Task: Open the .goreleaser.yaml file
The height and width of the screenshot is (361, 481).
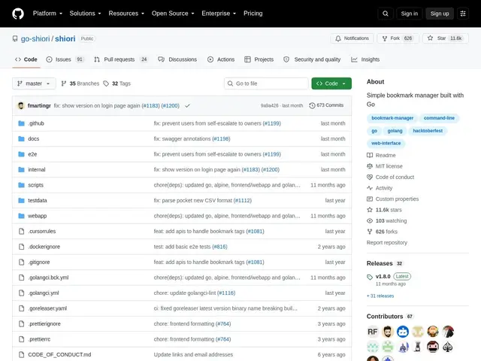Action: click(47, 308)
